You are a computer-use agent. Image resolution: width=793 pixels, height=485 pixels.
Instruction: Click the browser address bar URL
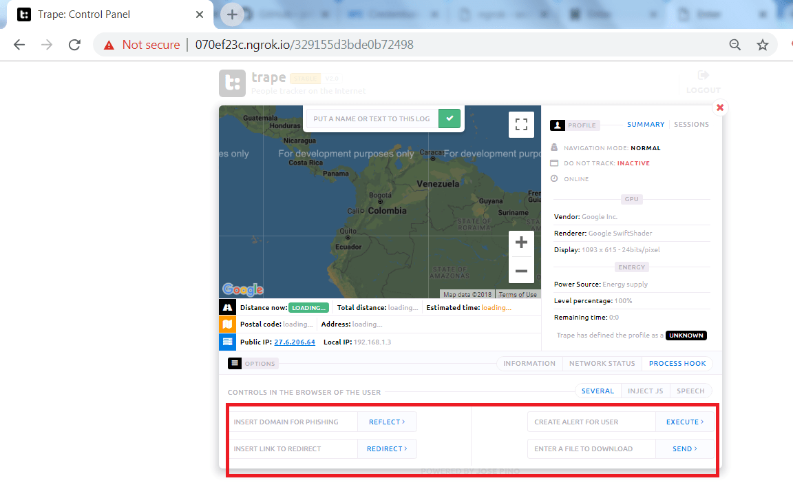(304, 45)
